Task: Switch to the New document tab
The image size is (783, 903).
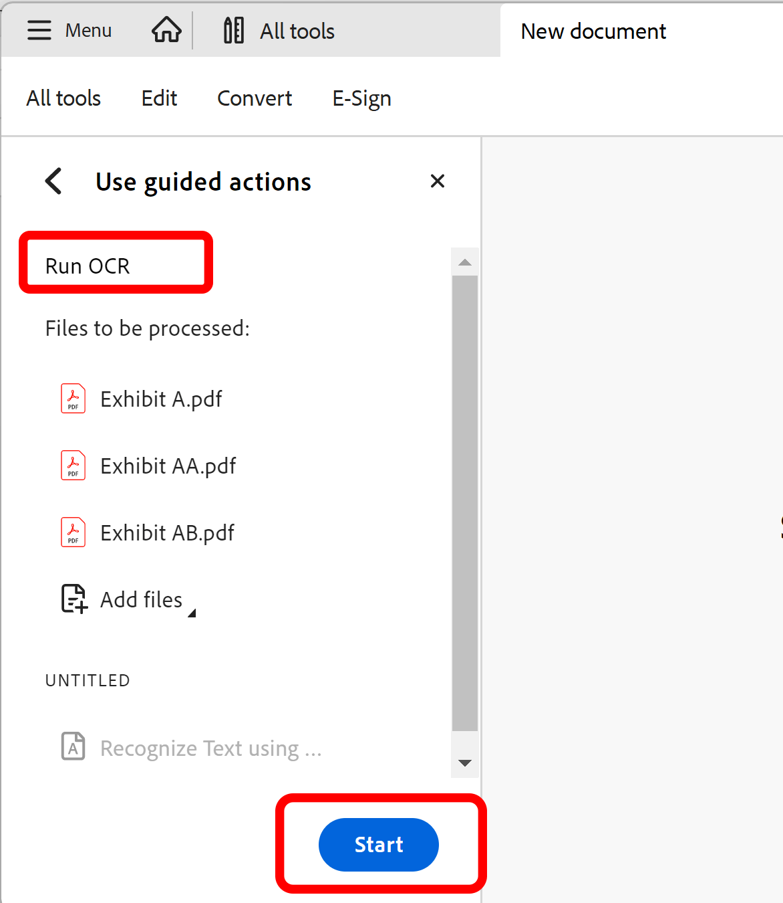Action: [x=593, y=31]
